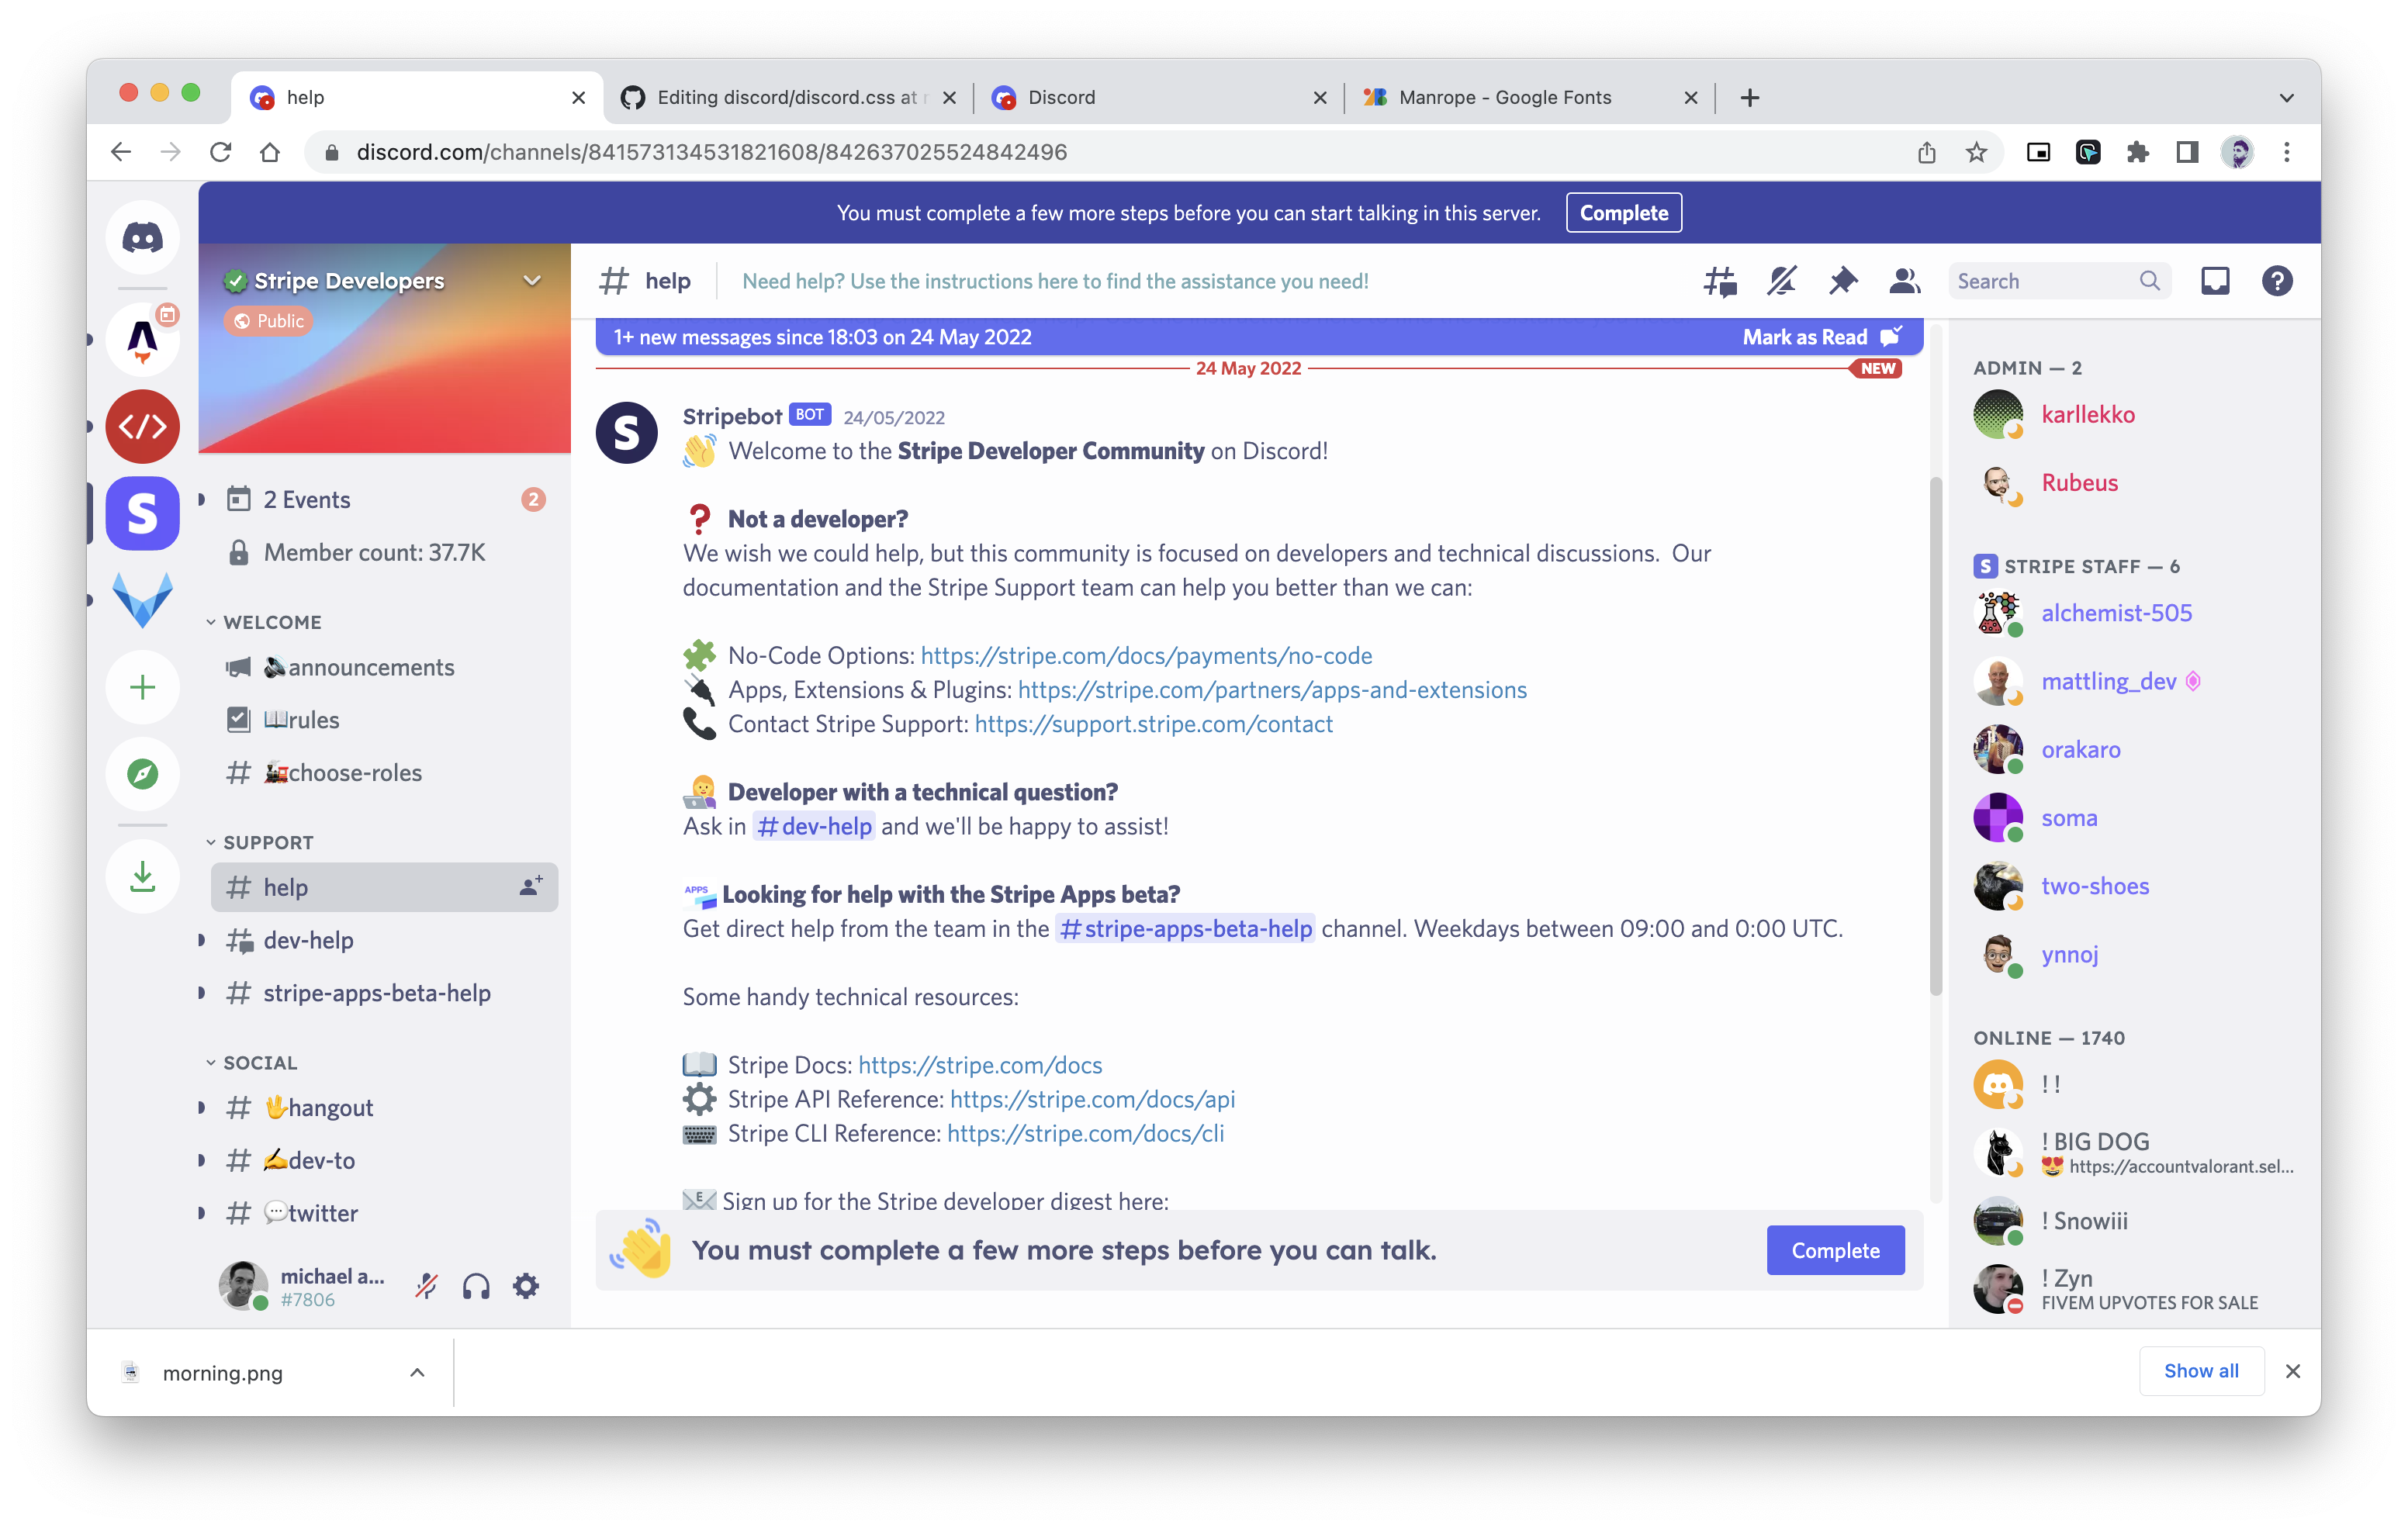
Task: Open the Threads icon in channel header
Action: pyautogui.click(x=1720, y=281)
